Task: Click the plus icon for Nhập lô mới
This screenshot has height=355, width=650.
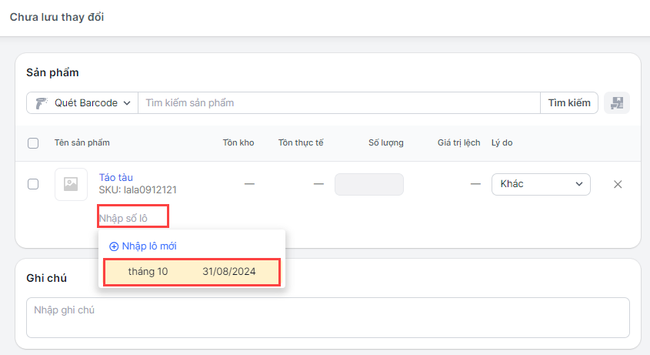Action: (114, 246)
